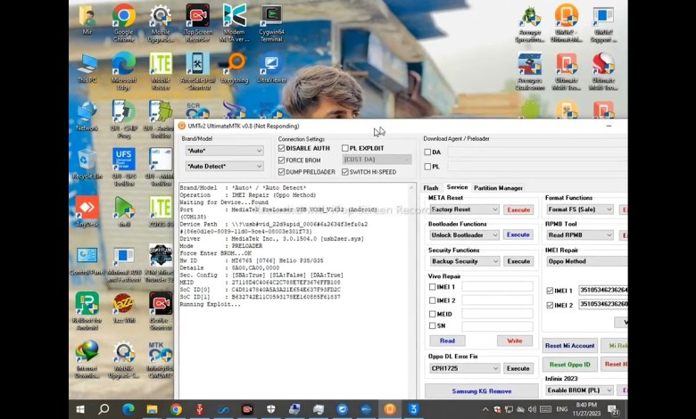
Task: Click DA file path field
Action: 537,152
